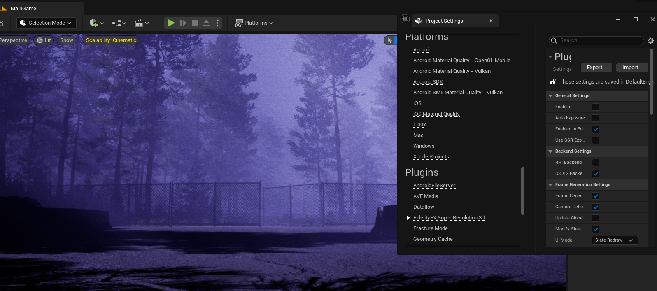Open Android Material Quality - Vulkan
Image resolution: width=657 pixels, height=291 pixels.
click(x=452, y=71)
